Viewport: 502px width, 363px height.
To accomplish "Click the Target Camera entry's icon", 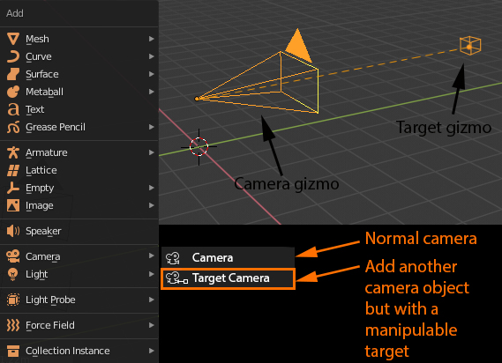I will point(176,278).
